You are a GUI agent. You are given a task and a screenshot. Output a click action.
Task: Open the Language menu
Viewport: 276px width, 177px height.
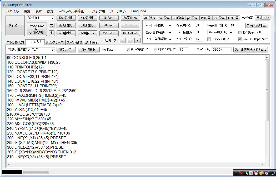[x=139, y=11]
